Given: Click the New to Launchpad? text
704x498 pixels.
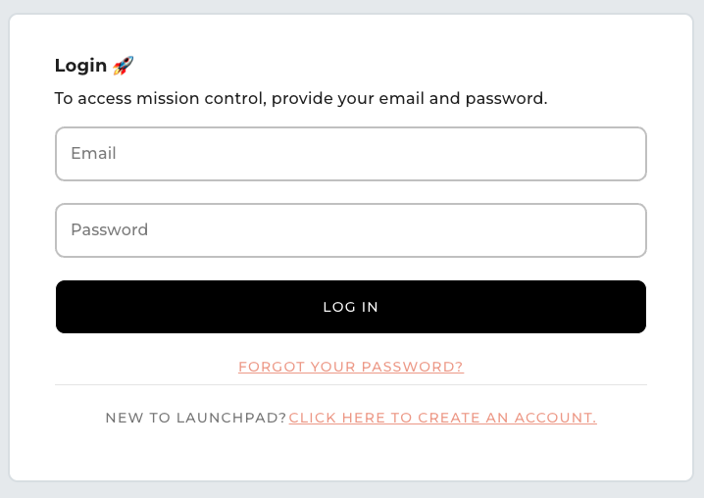Looking at the screenshot, I should coord(196,418).
